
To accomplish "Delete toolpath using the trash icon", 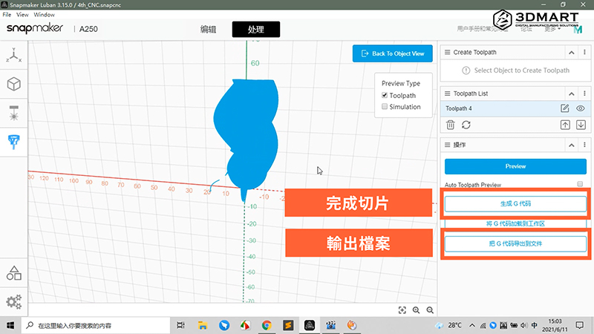I will pos(451,125).
